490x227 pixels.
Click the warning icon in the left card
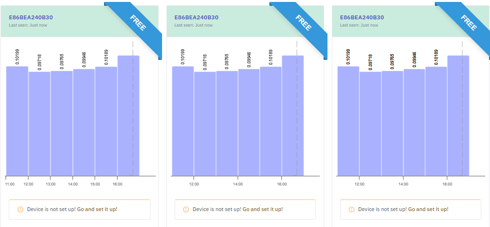click(20, 210)
